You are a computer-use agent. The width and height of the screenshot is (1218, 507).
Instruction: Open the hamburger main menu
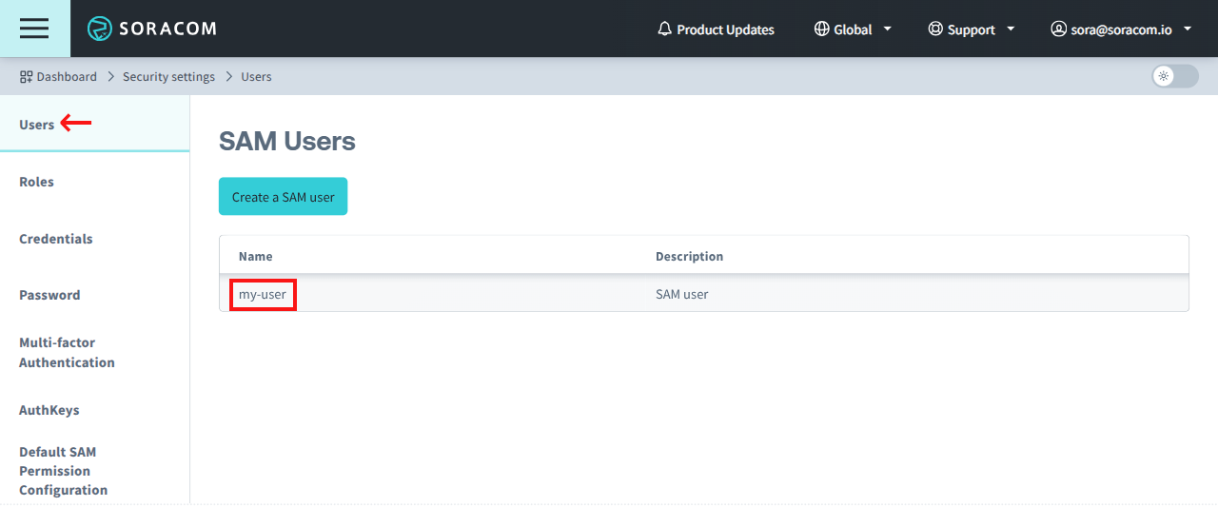pyautogui.click(x=34, y=29)
